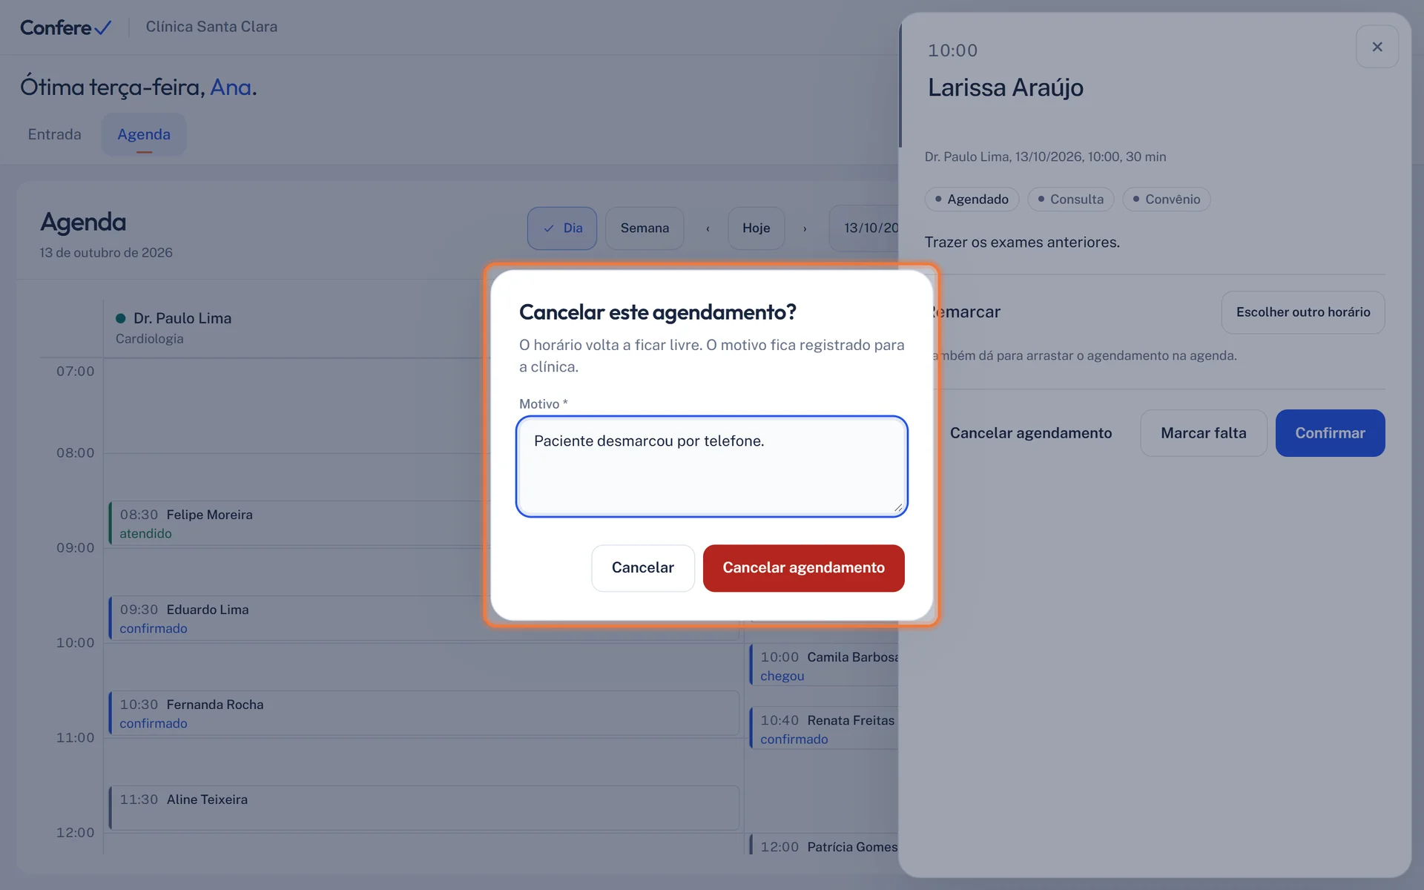Viewport: 1424px width, 890px height.
Task: Click the Convênio chip
Action: pos(1166,200)
